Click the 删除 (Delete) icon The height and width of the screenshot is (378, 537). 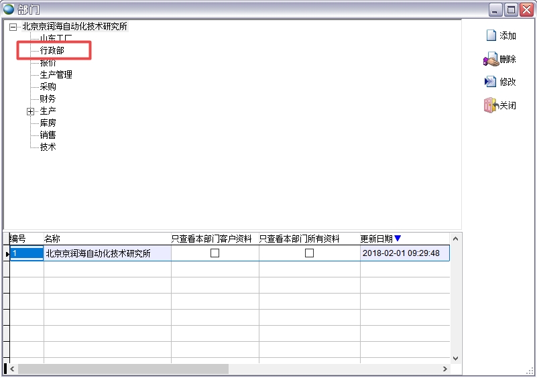[x=490, y=60]
